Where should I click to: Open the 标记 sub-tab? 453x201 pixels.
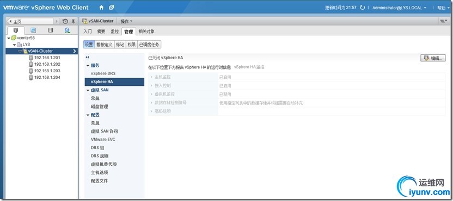120,45
